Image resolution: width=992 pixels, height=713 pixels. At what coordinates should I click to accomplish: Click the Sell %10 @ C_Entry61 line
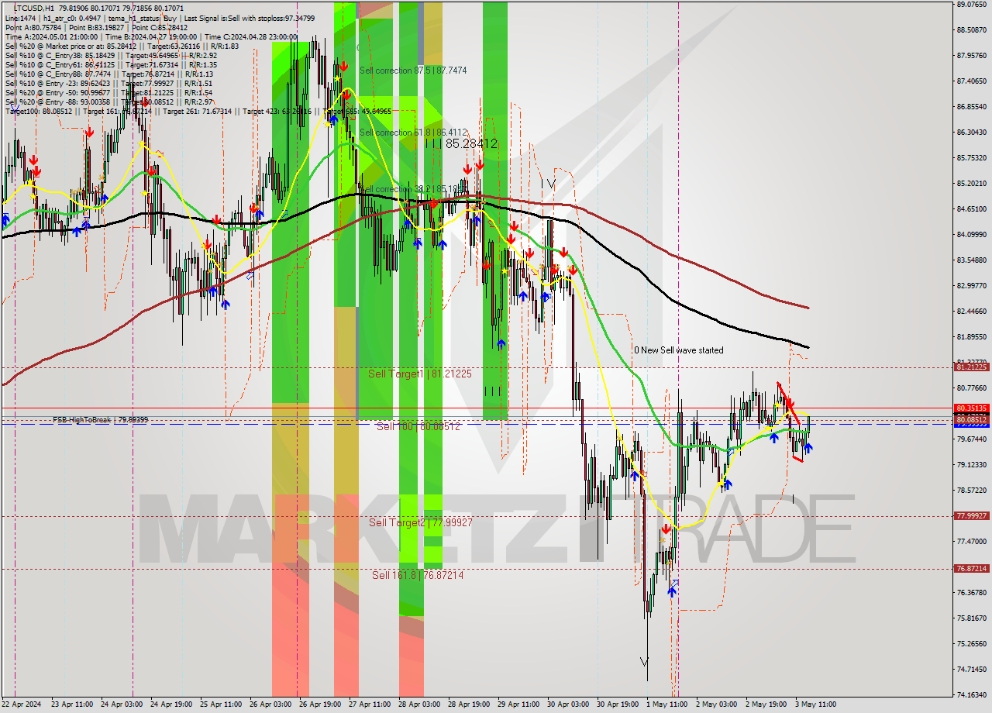coord(113,64)
